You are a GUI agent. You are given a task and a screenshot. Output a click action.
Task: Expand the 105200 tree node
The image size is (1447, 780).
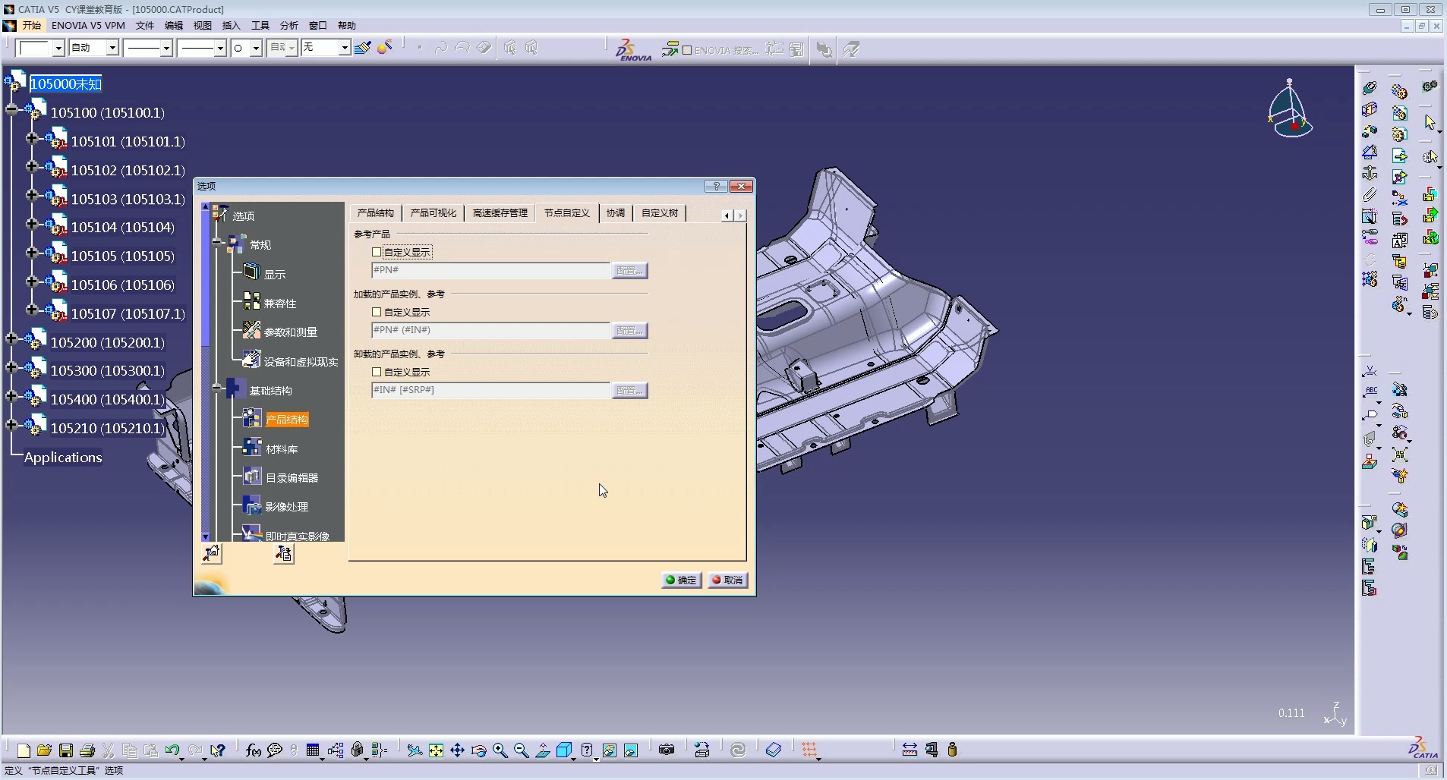click(11, 339)
